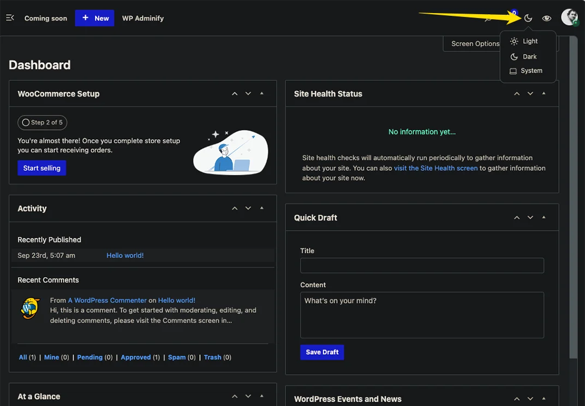
Task: Click the commenter avatar image
Action: pyautogui.click(x=30, y=308)
